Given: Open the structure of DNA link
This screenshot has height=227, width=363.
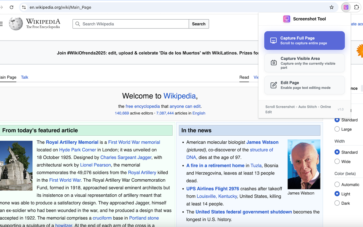Looking at the screenshot, I should [230, 154].
